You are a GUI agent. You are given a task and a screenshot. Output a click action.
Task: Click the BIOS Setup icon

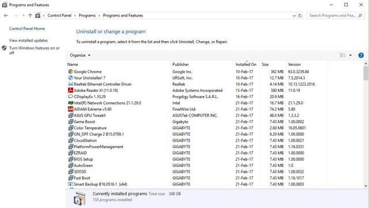70,159
